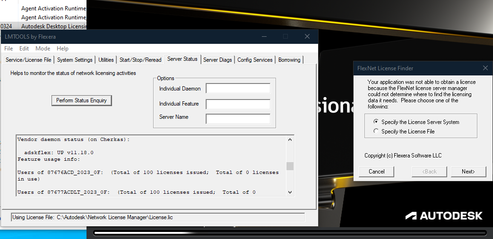
Task: Switch to the Config Services tab
Action: pos(255,59)
